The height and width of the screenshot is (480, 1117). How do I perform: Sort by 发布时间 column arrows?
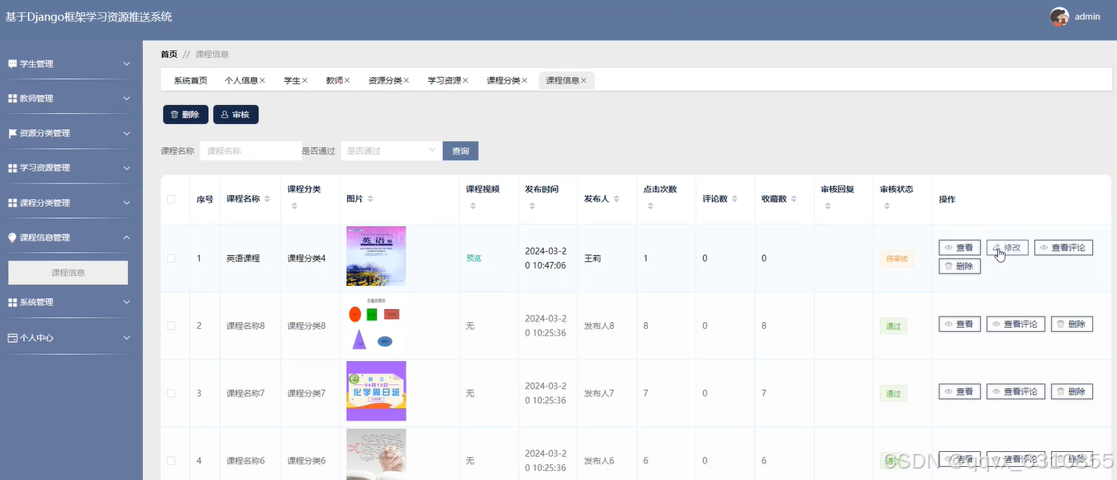pos(531,205)
